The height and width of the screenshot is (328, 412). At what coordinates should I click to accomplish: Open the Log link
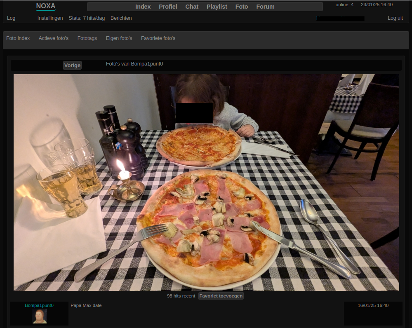(11, 18)
